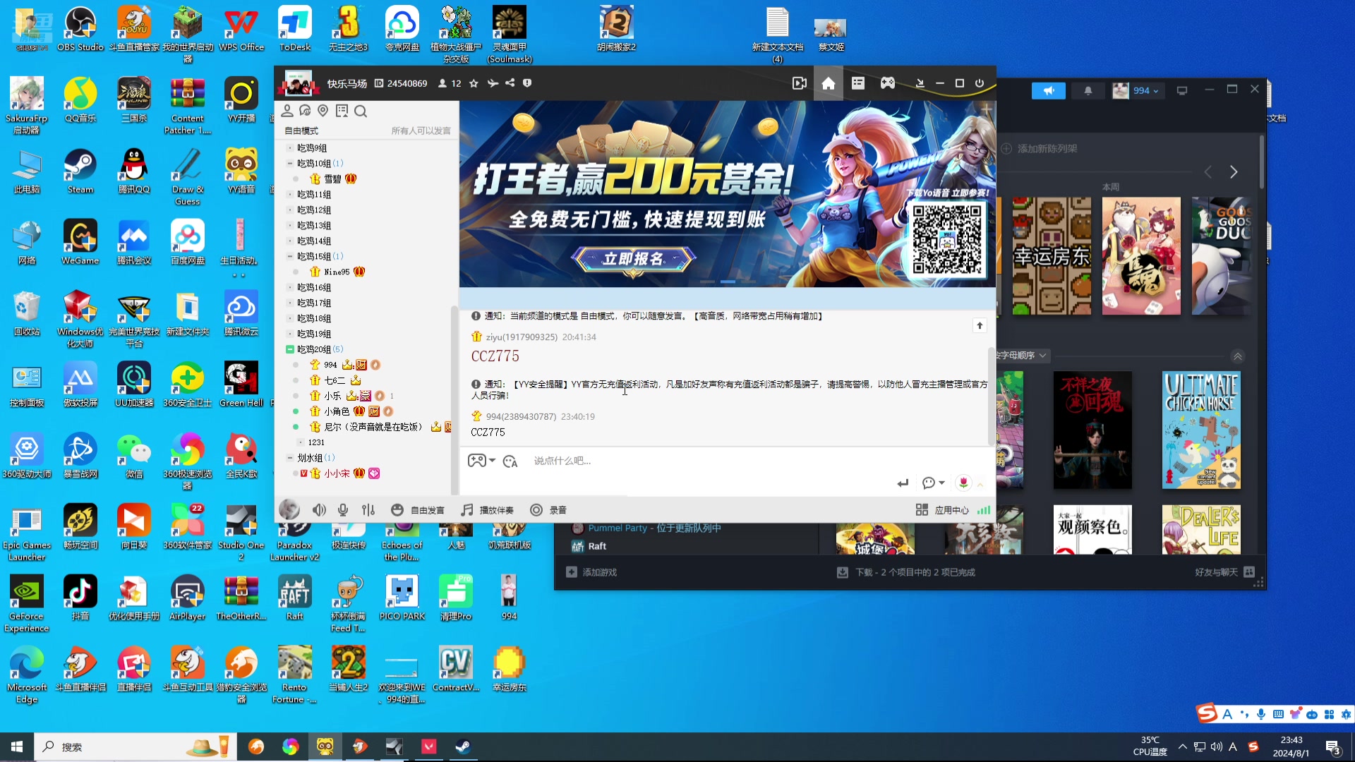Toggle the YY microphone icon
1355x762 pixels.
coord(343,509)
